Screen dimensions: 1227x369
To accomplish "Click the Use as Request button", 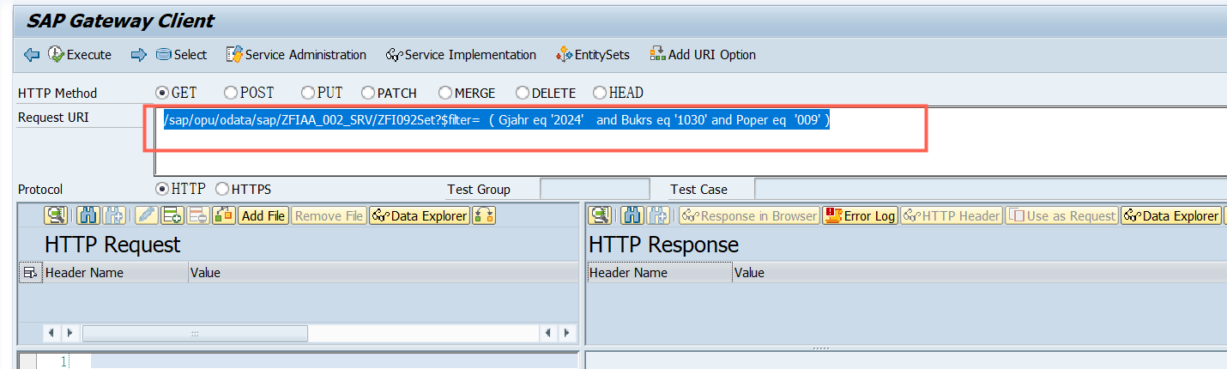I will tap(1062, 215).
